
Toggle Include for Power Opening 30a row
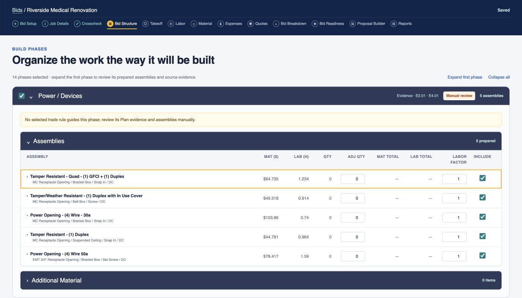(x=483, y=217)
